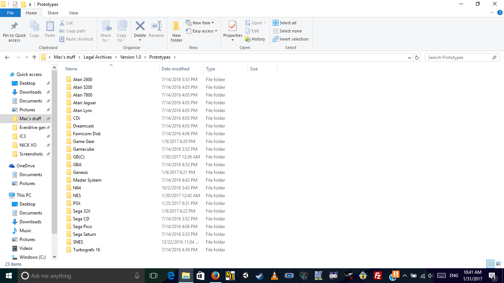Select This PC in navigation pane
This screenshot has height=283, width=504.
tap(24, 195)
